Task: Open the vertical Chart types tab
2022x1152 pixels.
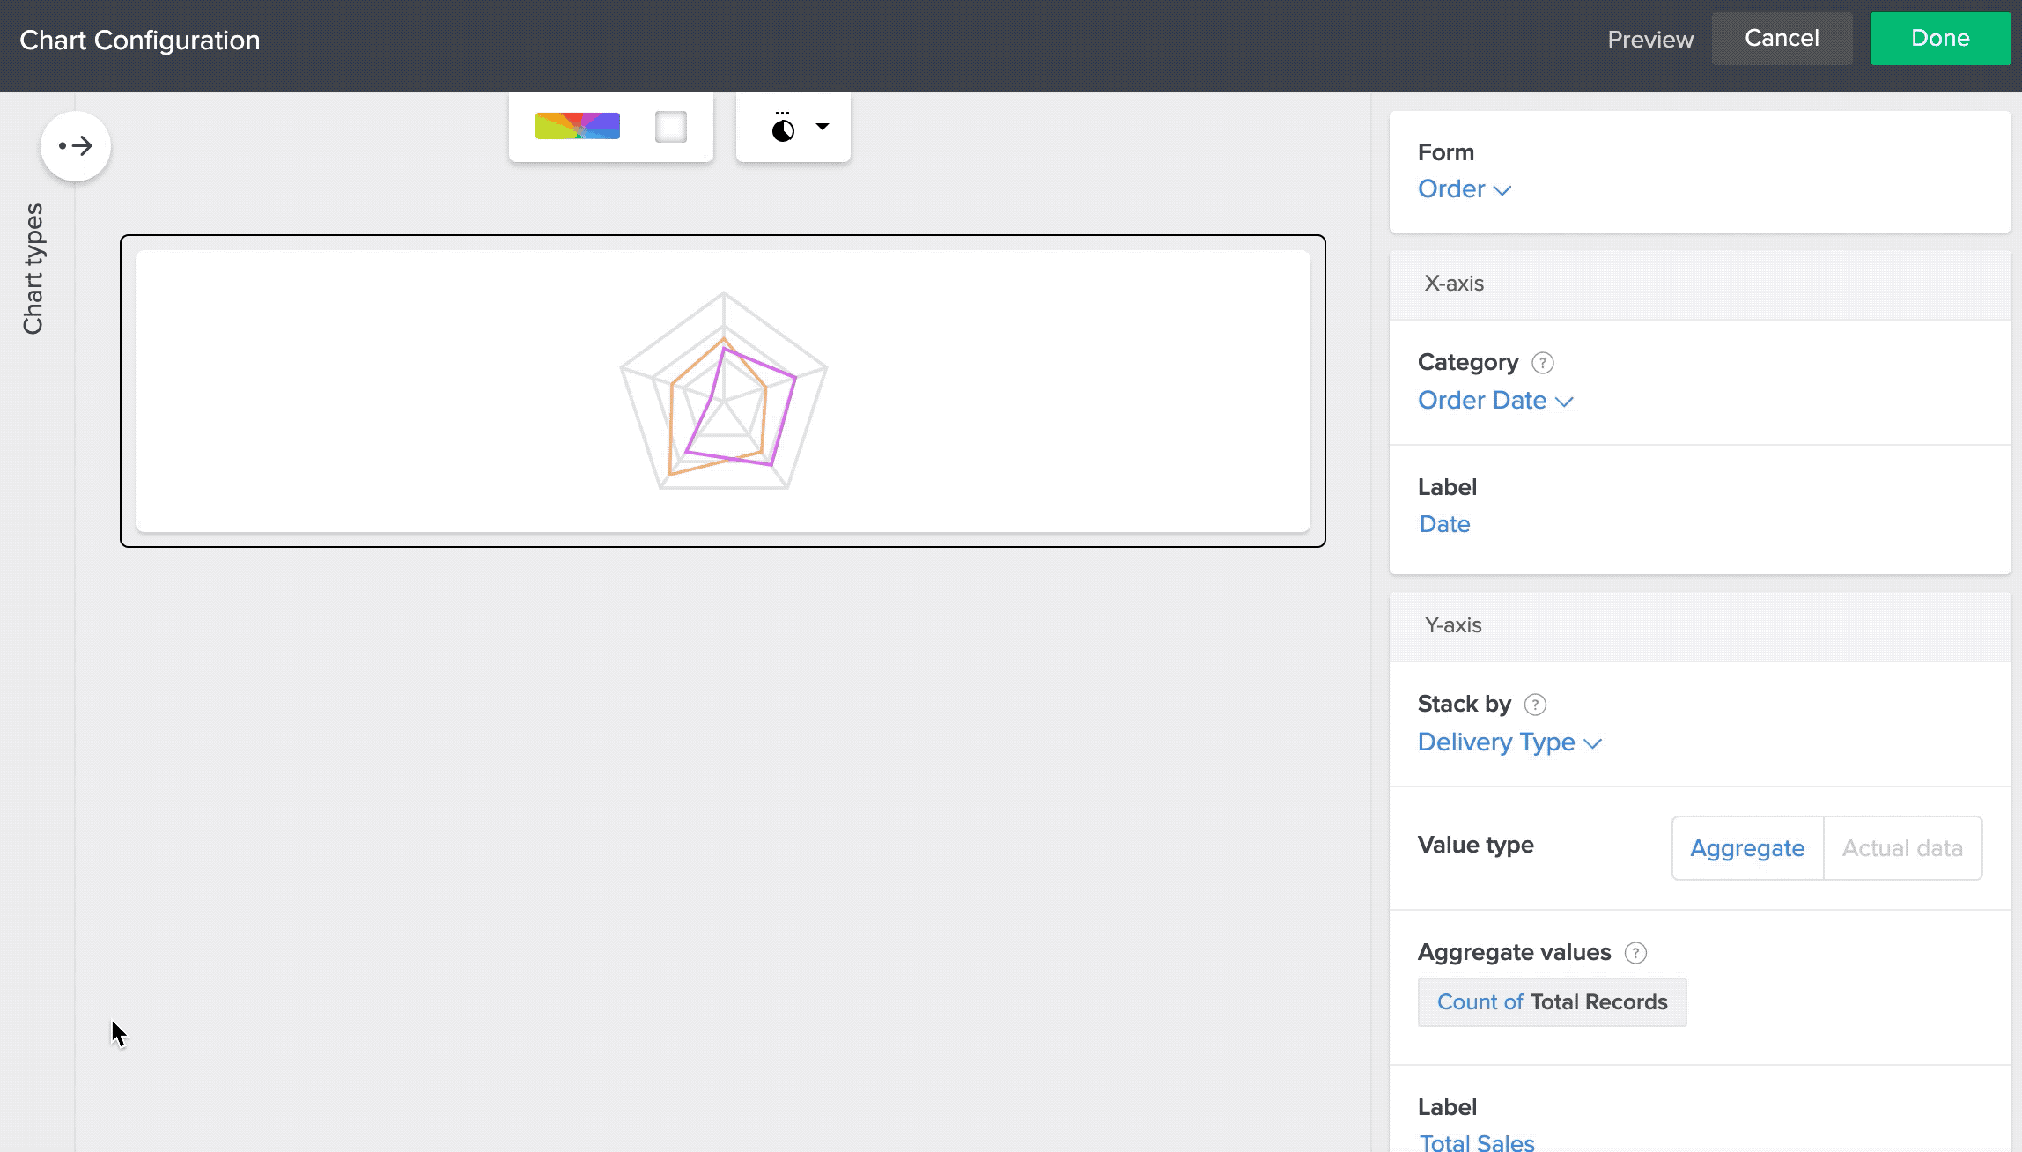Action: (33, 269)
